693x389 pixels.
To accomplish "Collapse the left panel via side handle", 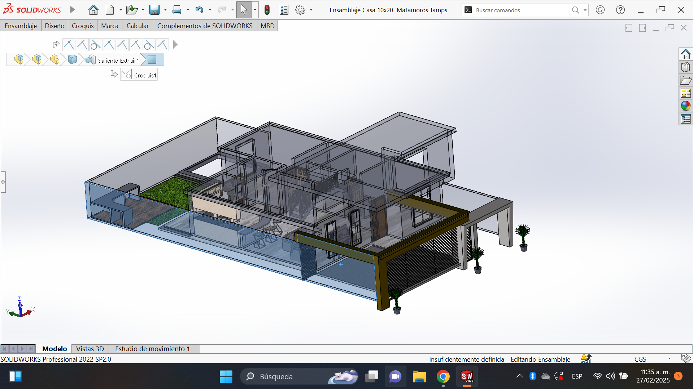I will [x=3, y=182].
